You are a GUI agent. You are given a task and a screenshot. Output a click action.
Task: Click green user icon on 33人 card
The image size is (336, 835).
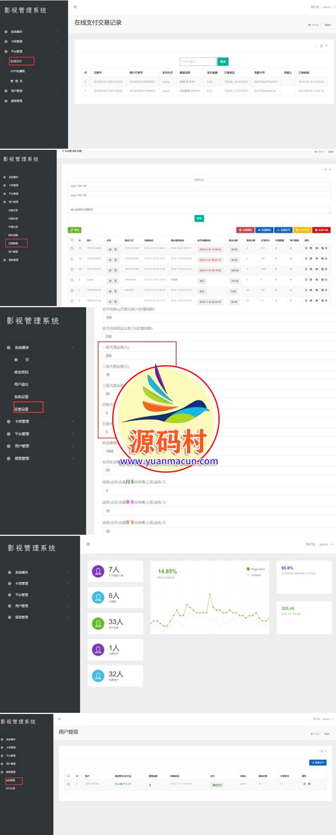pyautogui.click(x=98, y=623)
